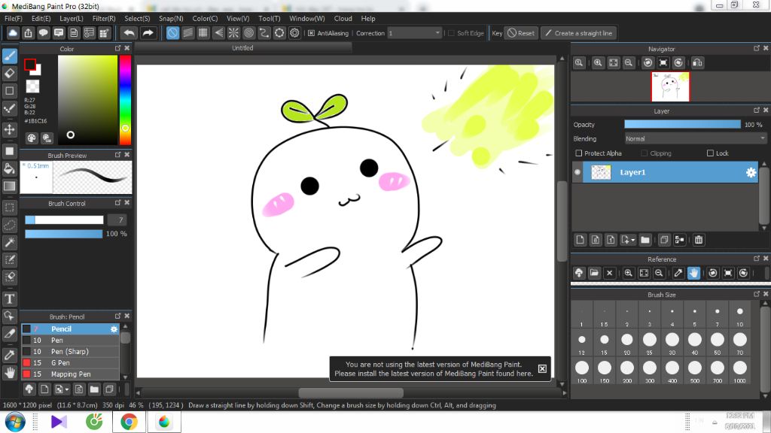Toggle the Soft Edge checkbox

451,33
